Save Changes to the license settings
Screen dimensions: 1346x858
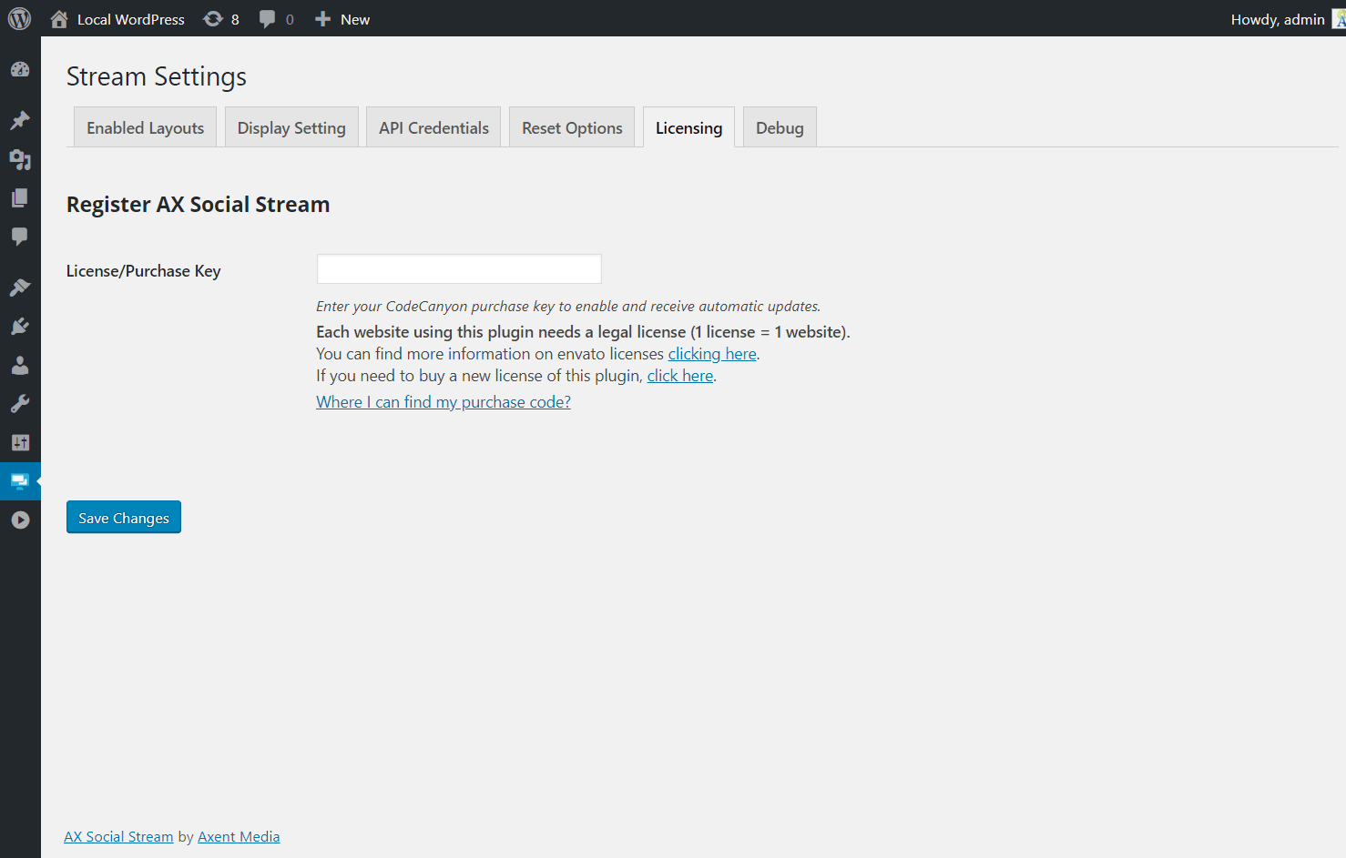[124, 517]
